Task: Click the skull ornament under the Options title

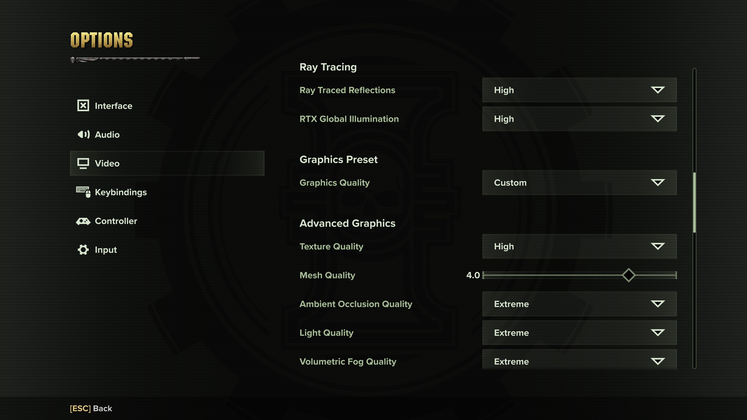Action: pos(73,60)
